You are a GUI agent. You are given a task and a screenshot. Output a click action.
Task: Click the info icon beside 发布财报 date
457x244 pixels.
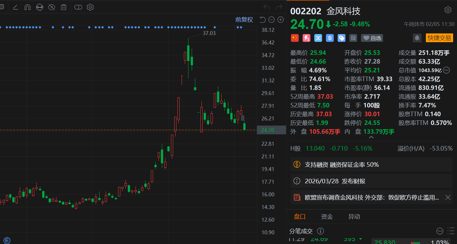[297, 181]
